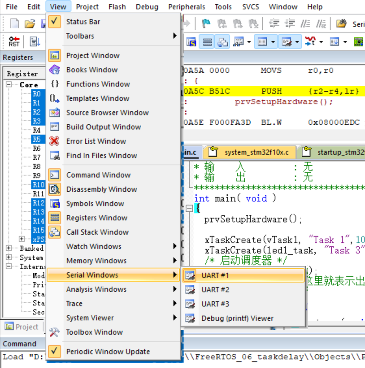Open the SVCS menu
The image size is (365, 368).
point(250,7)
